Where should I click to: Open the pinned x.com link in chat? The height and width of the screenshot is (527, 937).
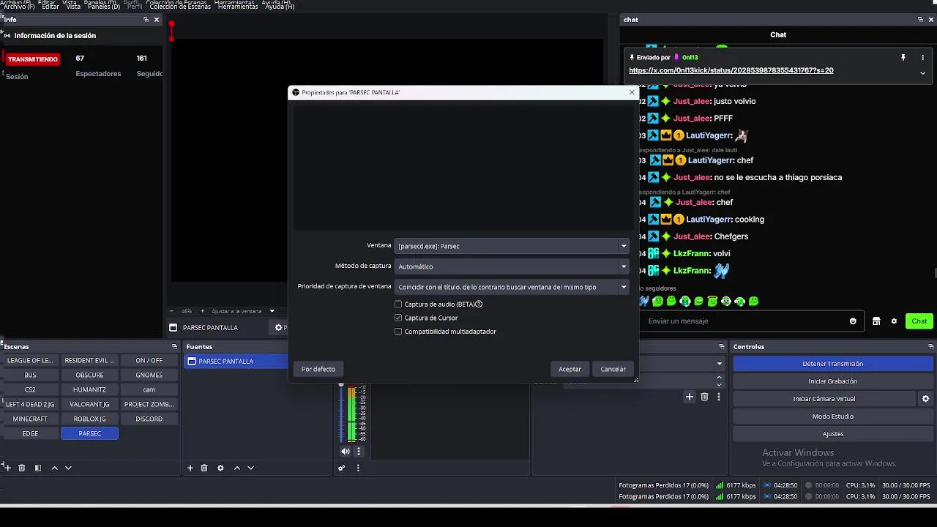(x=731, y=70)
